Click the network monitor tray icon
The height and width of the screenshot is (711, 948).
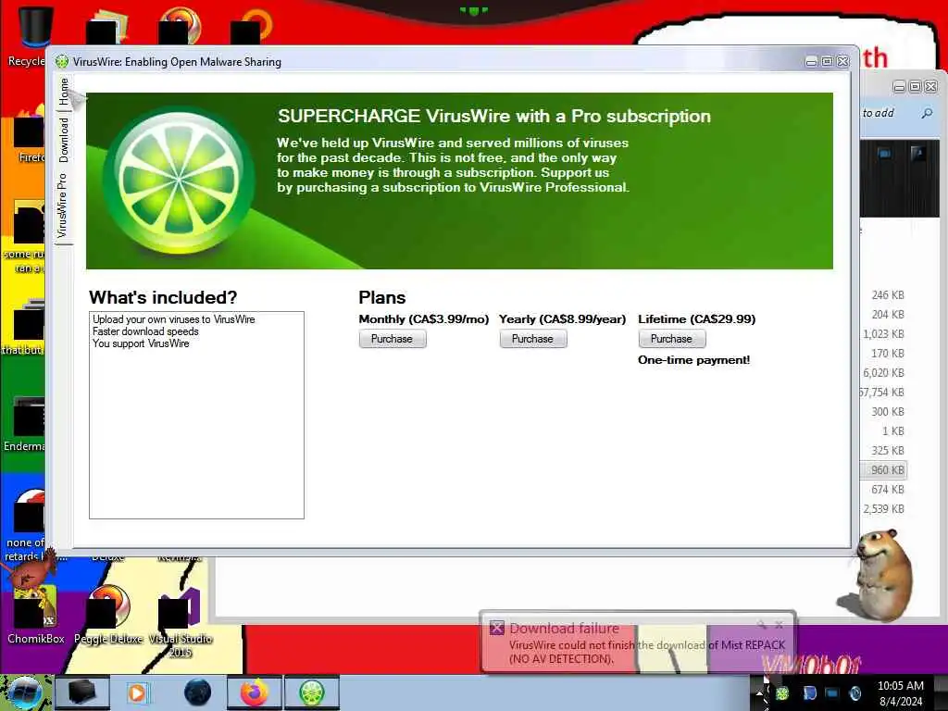(x=832, y=693)
